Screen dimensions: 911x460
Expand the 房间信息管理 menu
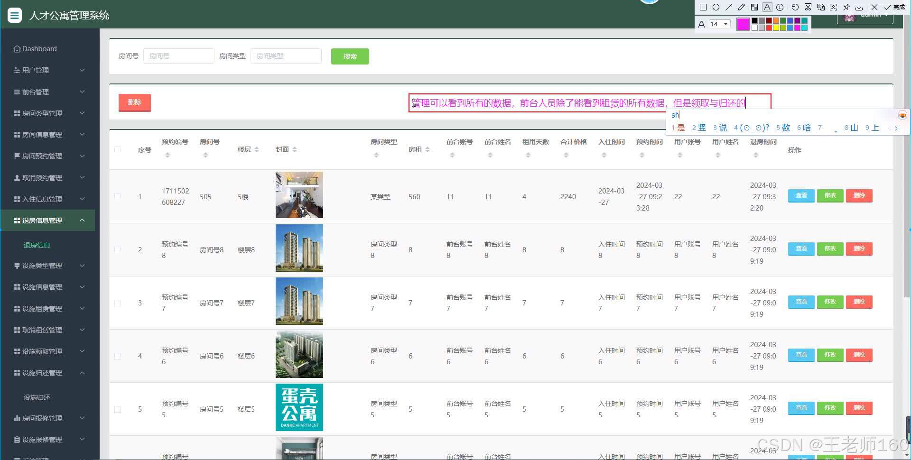click(47, 135)
